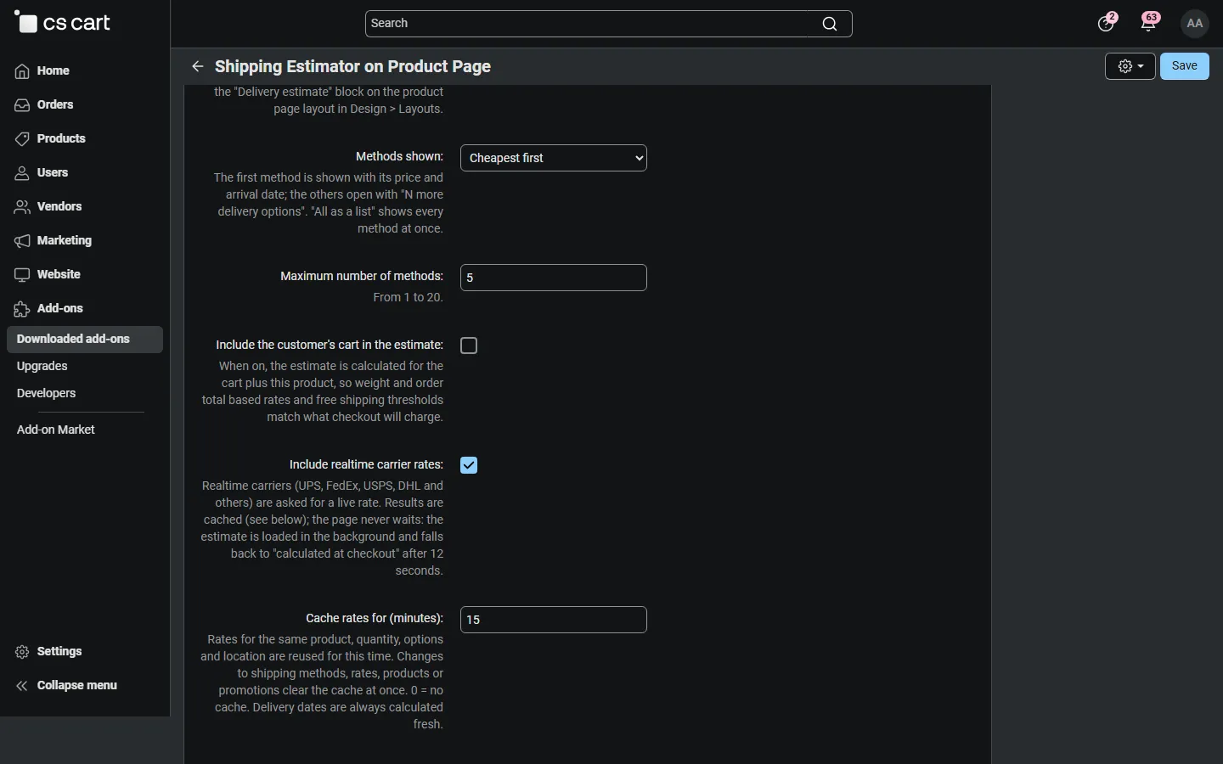Click the Collapse menu double-arrow icon
This screenshot has height=764, width=1223.
[x=22, y=686]
